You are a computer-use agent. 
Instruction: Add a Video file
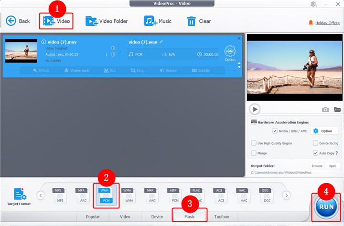(x=56, y=21)
